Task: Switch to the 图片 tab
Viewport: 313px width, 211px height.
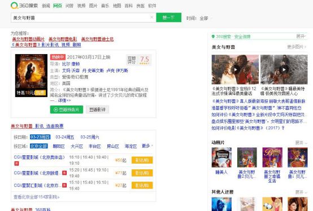Action: [x=93, y=6]
